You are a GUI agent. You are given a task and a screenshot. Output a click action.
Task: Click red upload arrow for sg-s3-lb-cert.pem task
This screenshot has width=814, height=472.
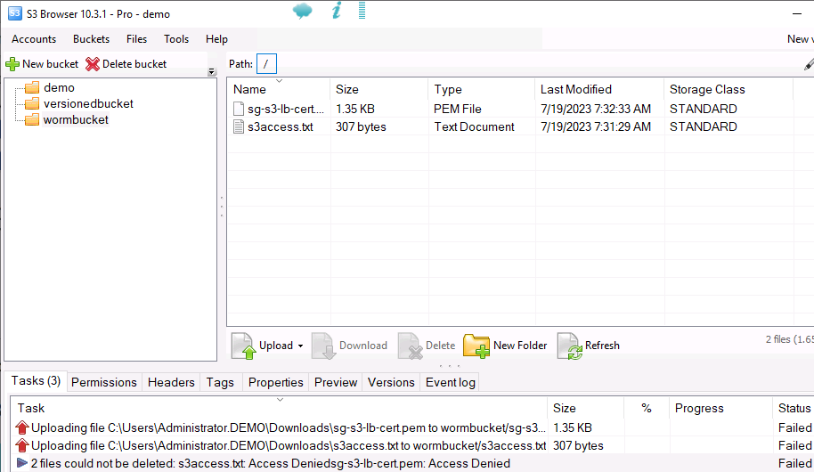tap(21, 427)
